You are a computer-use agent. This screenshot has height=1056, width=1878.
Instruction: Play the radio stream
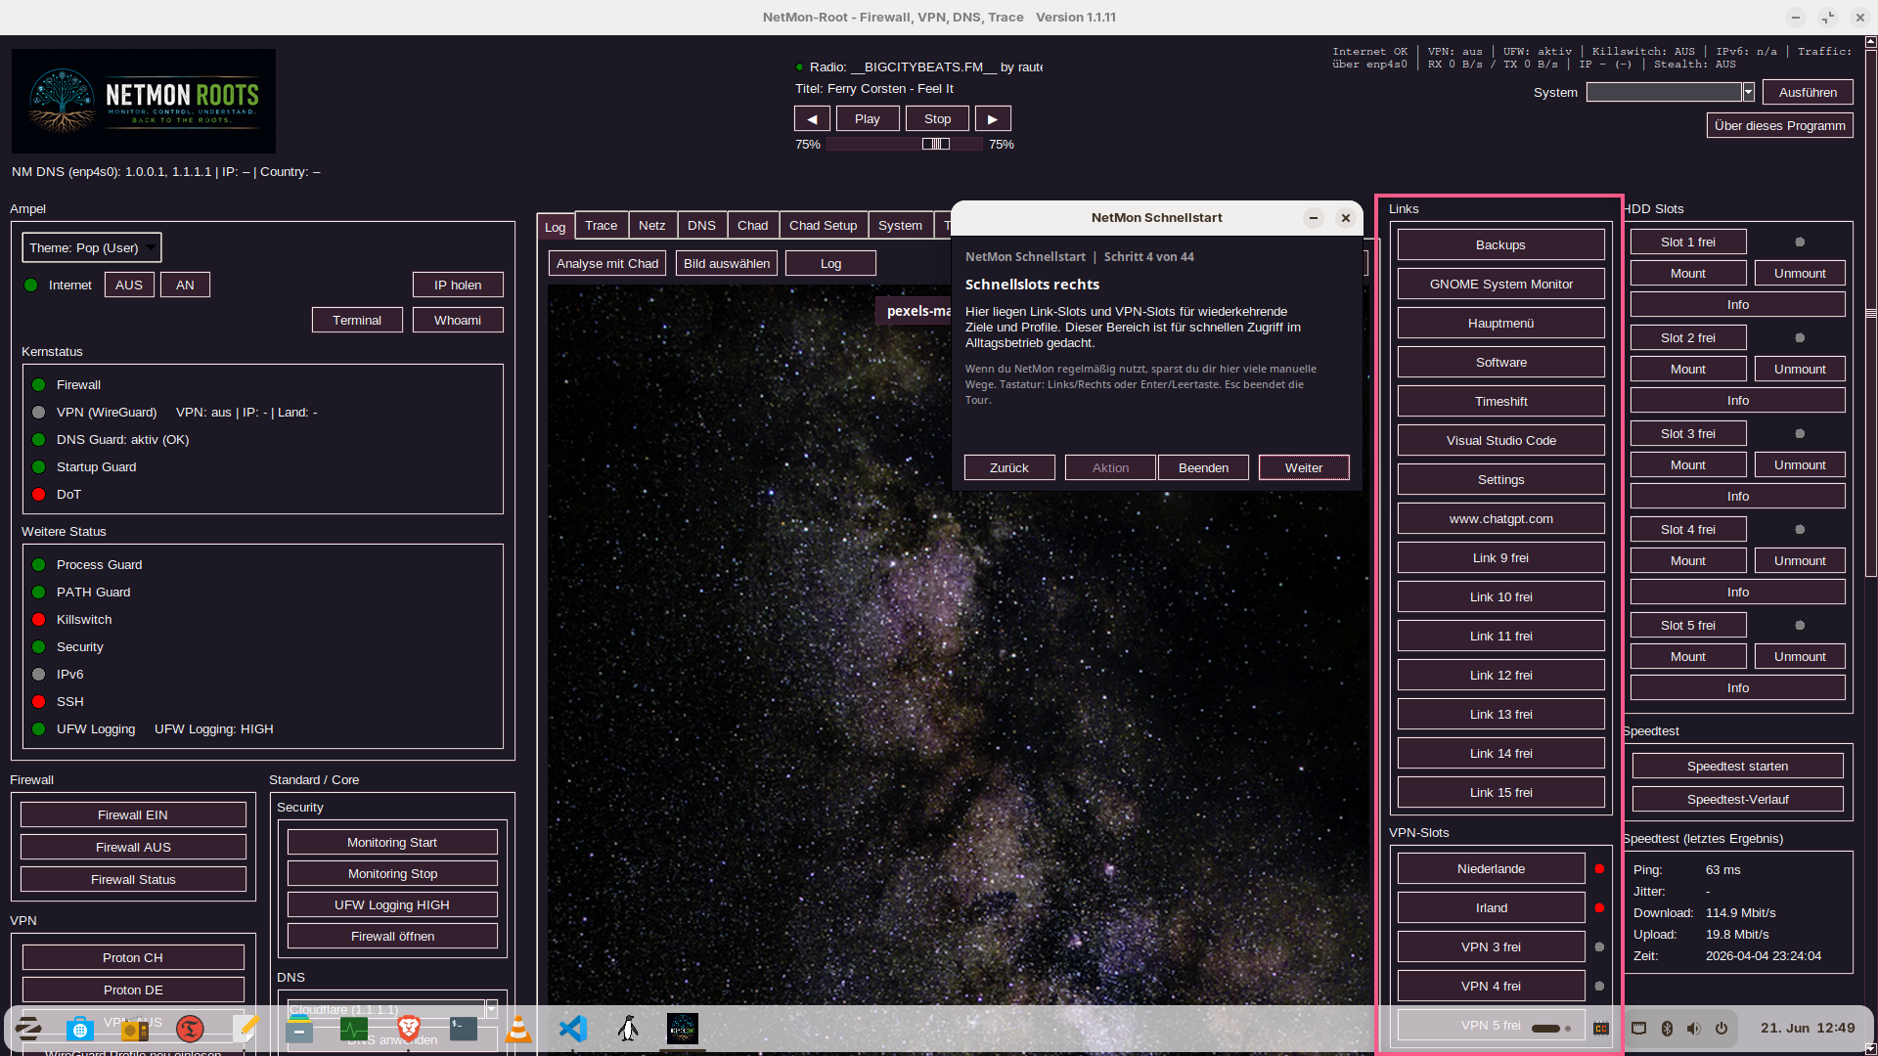tap(868, 119)
